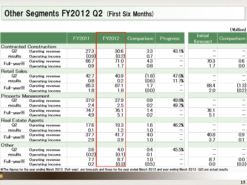Click the 40.8 initial forecast cell
Screen dimensions: 247x185
[211, 135]
